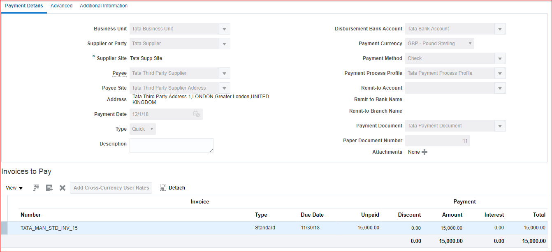Open the View menu in Invoices to Pay

coord(14,188)
